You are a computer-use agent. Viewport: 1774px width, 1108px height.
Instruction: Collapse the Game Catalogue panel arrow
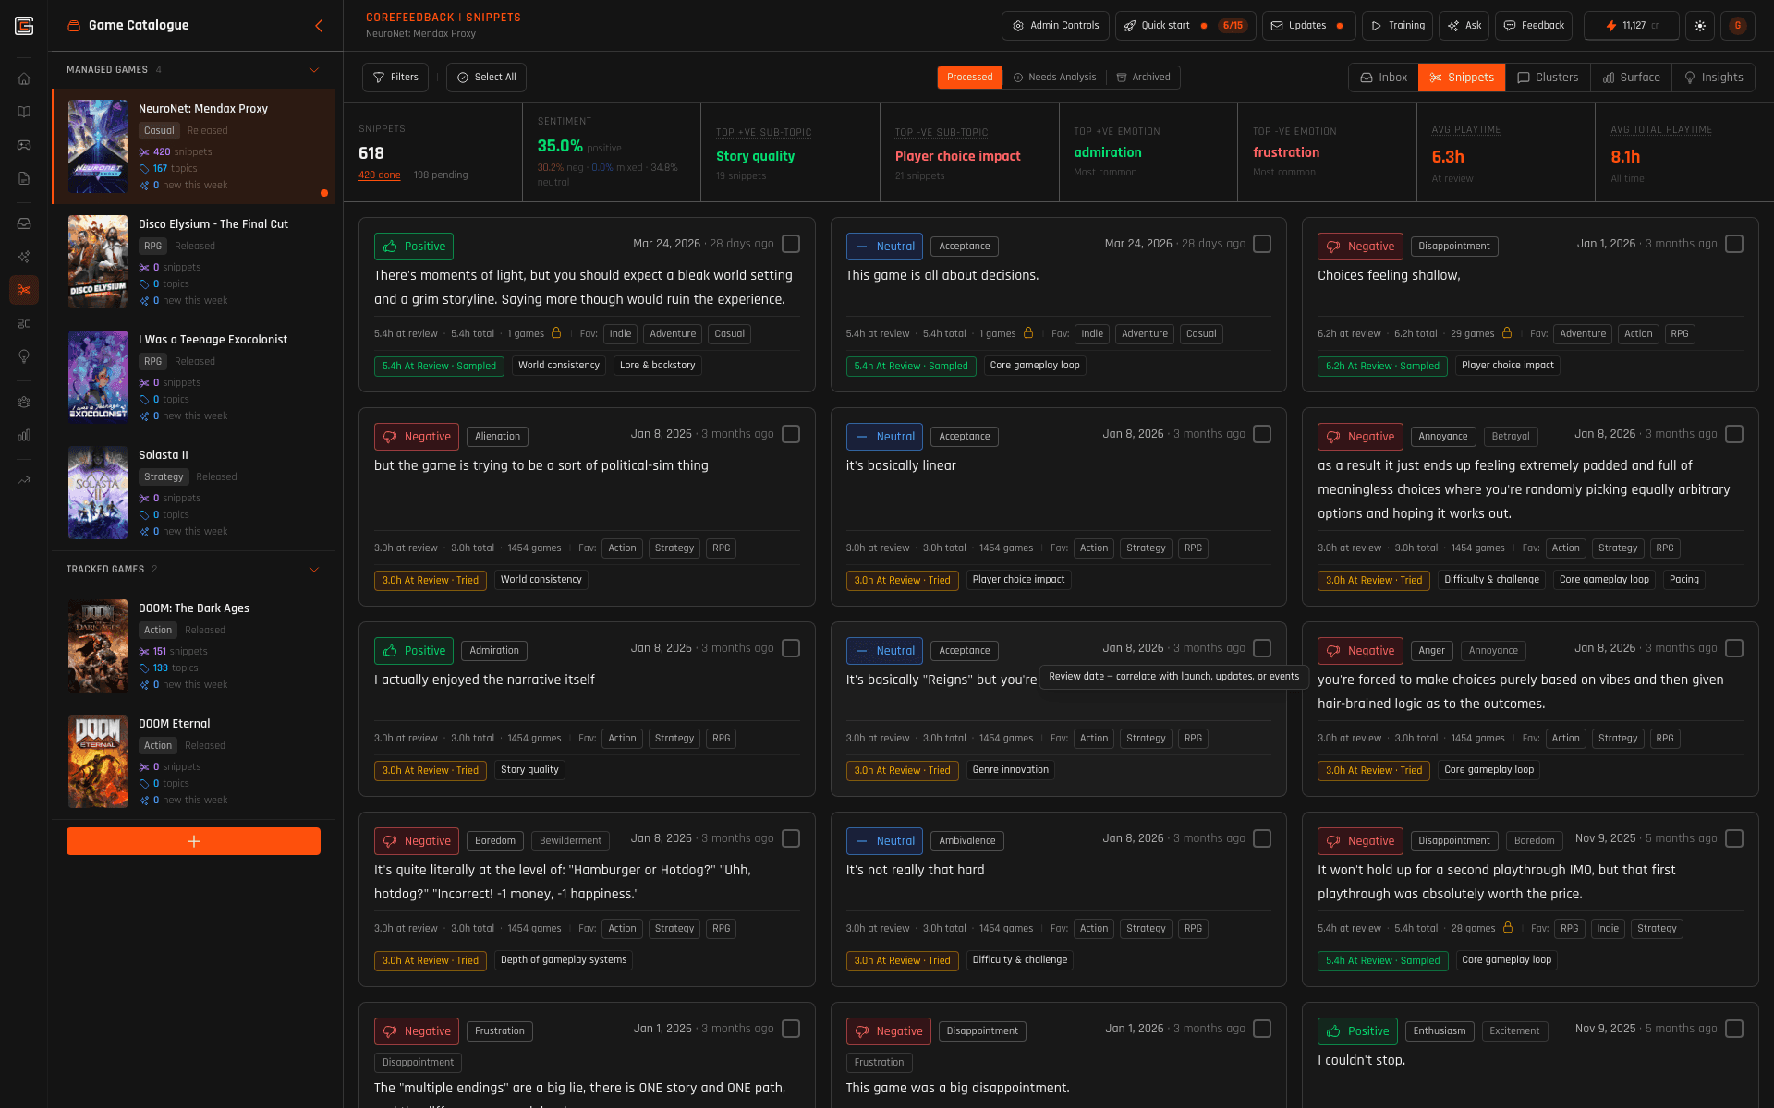[x=319, y=26]
